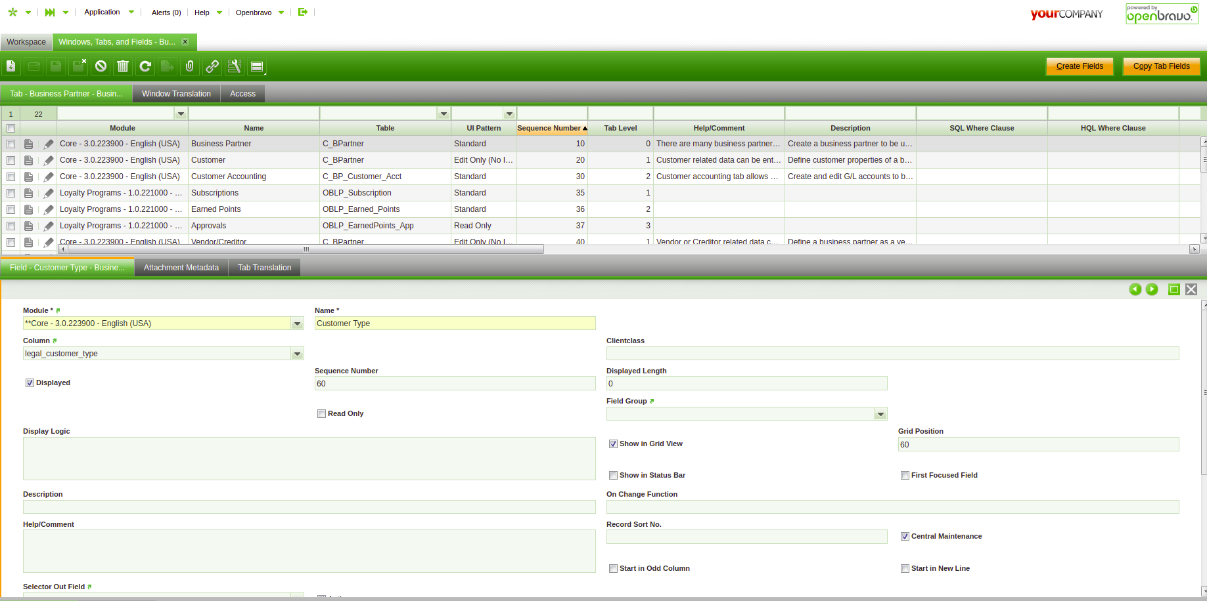Click the Copy Tab Fields button
1207x601 pixels.
(1161, 66)
